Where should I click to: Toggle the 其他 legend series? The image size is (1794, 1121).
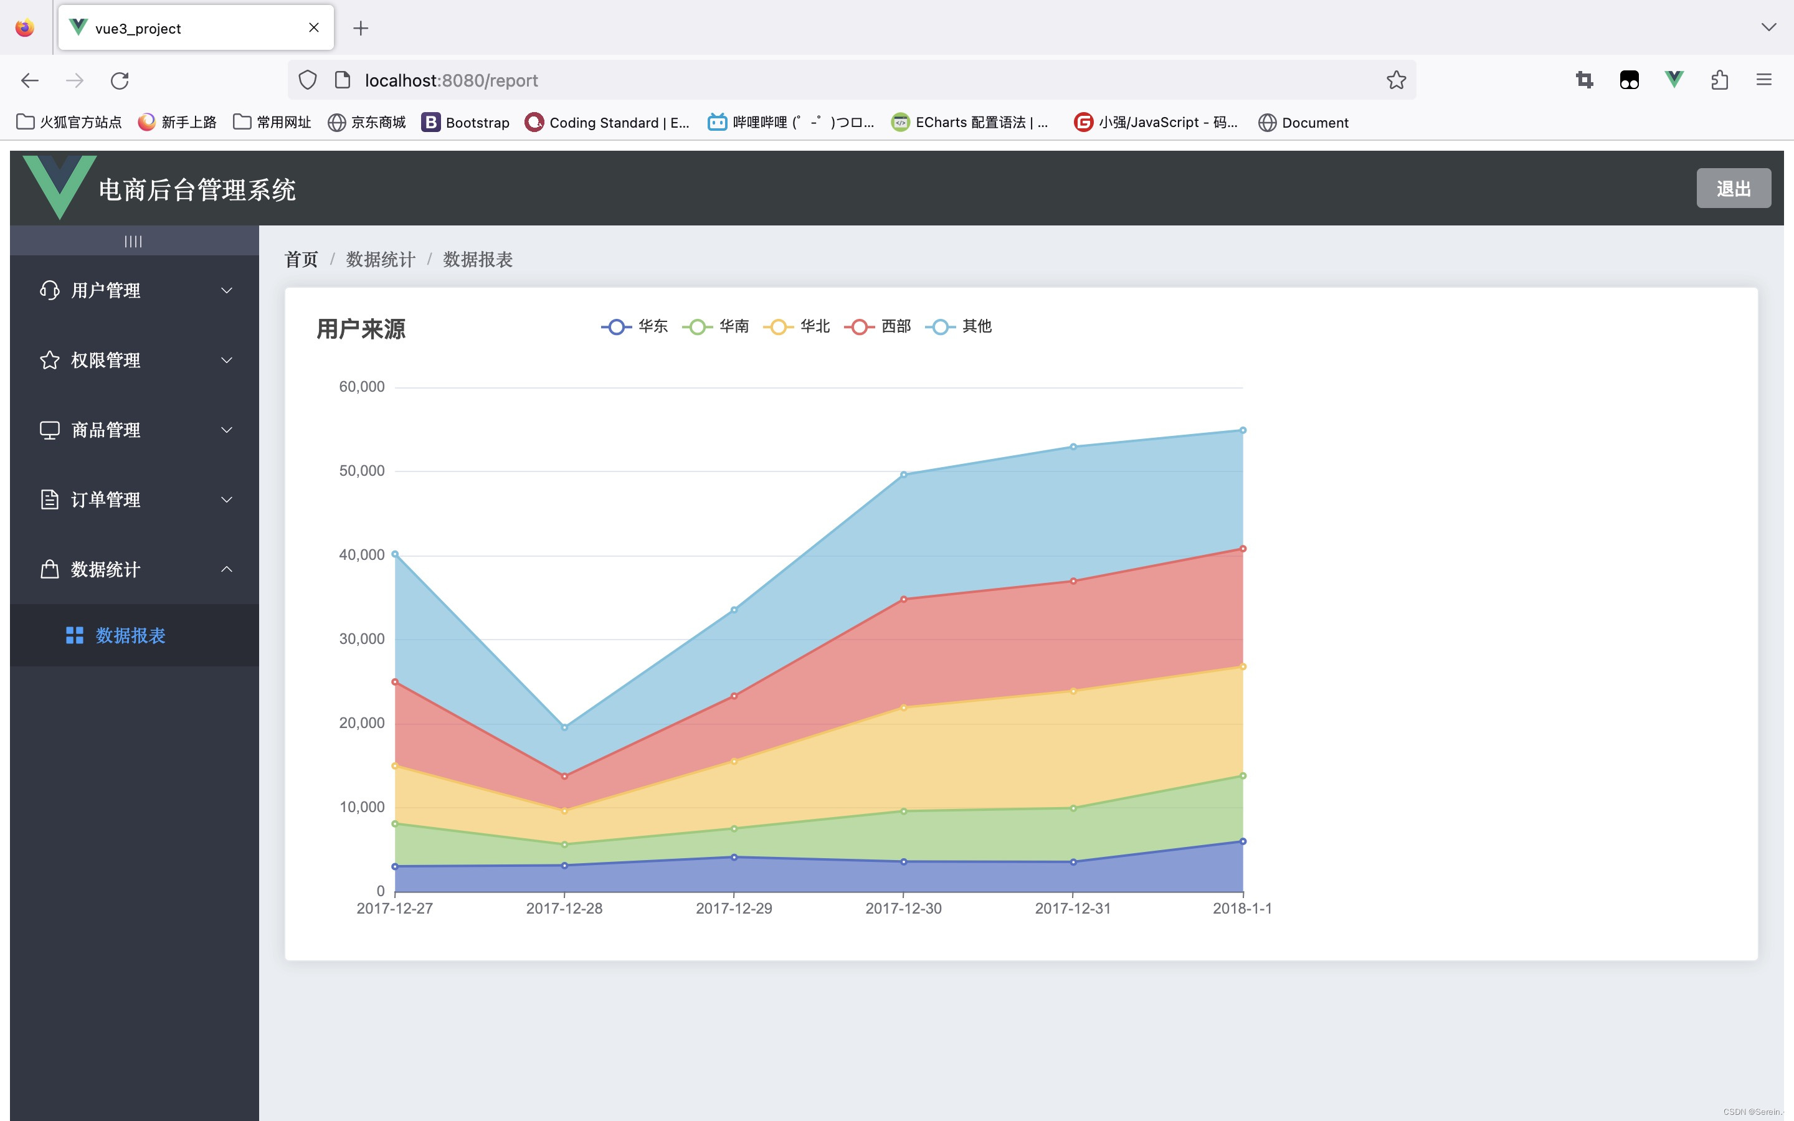pyautogui.click(x=959, y=326)
